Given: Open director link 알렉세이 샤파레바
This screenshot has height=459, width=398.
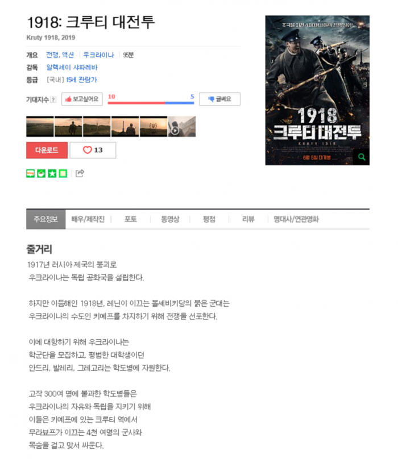Looking at the screenshot, I should pos(72,68).
